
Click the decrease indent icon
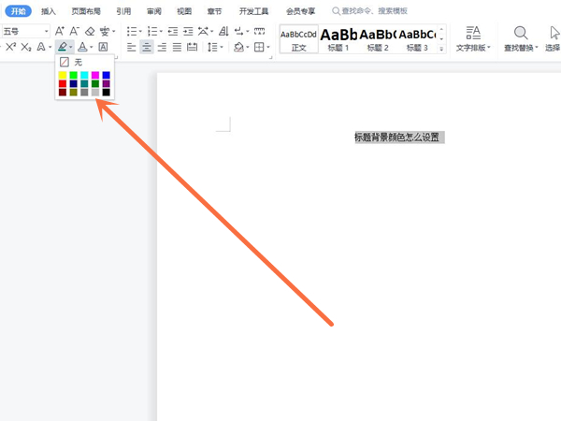[173, 32]
